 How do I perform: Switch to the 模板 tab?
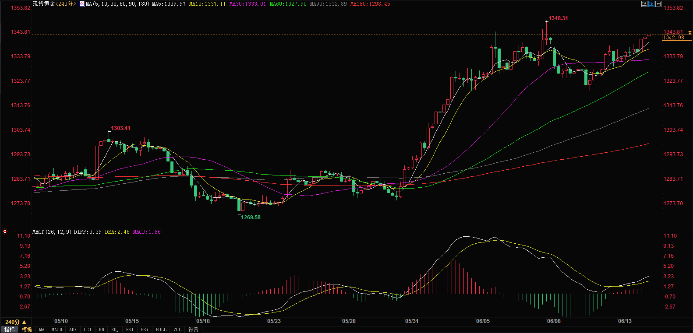(27, 329)
